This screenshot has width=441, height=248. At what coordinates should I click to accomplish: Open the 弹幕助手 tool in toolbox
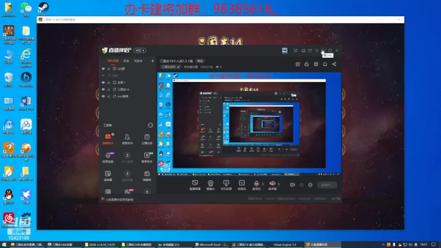(x=108, y=139)
